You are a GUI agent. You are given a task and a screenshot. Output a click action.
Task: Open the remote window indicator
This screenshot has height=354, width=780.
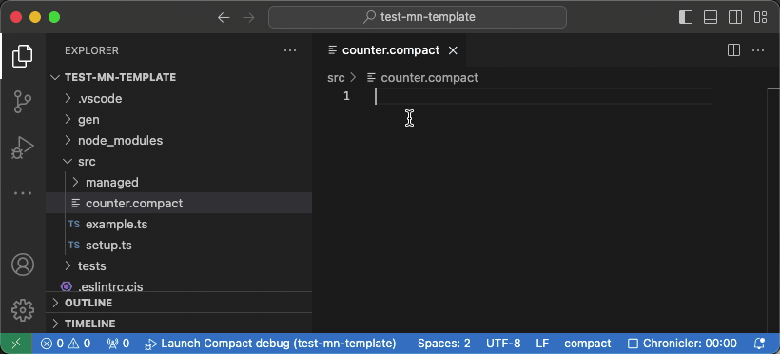[16, 344]
